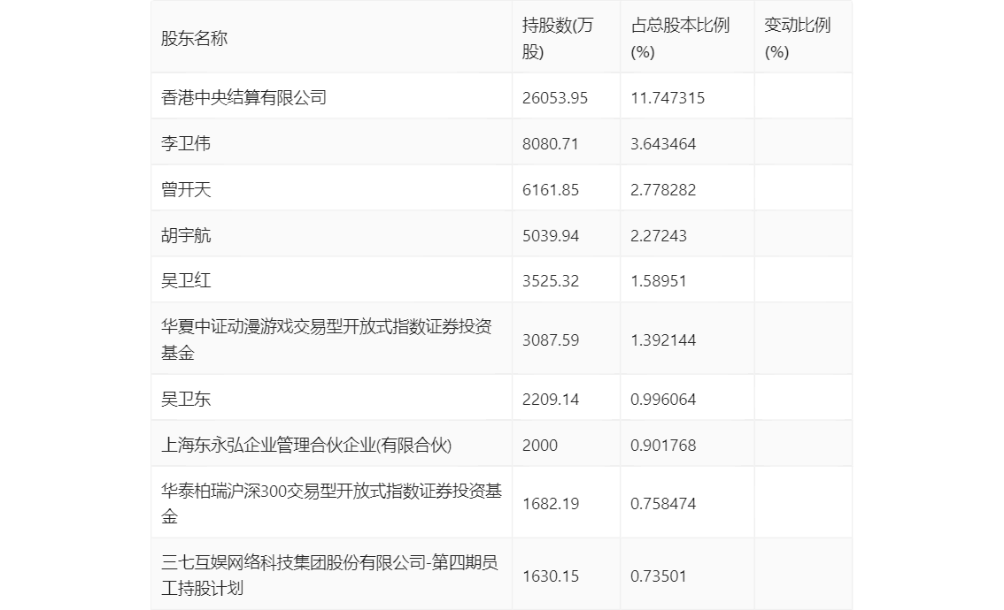Select shareholder name 李卫伟
This screenshot has width=1004, height=610.
[186, 143]
